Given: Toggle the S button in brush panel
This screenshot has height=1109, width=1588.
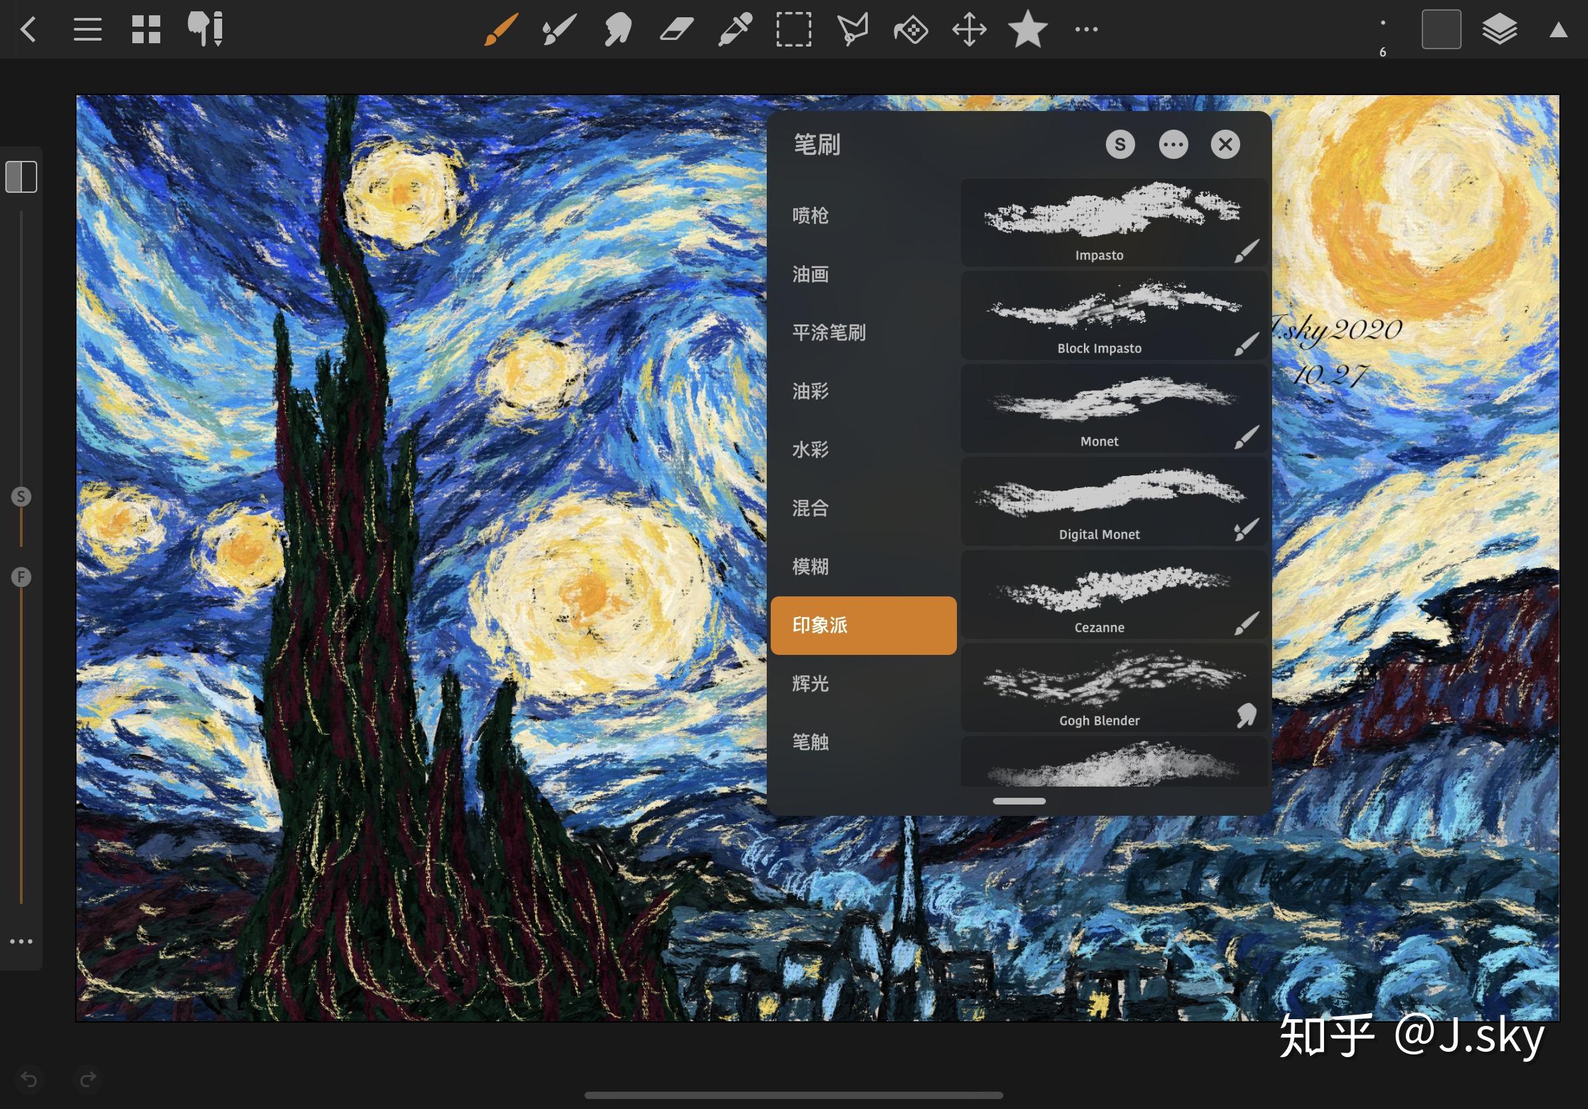Looking at the screenshot, I should (x=1120, y=144).
